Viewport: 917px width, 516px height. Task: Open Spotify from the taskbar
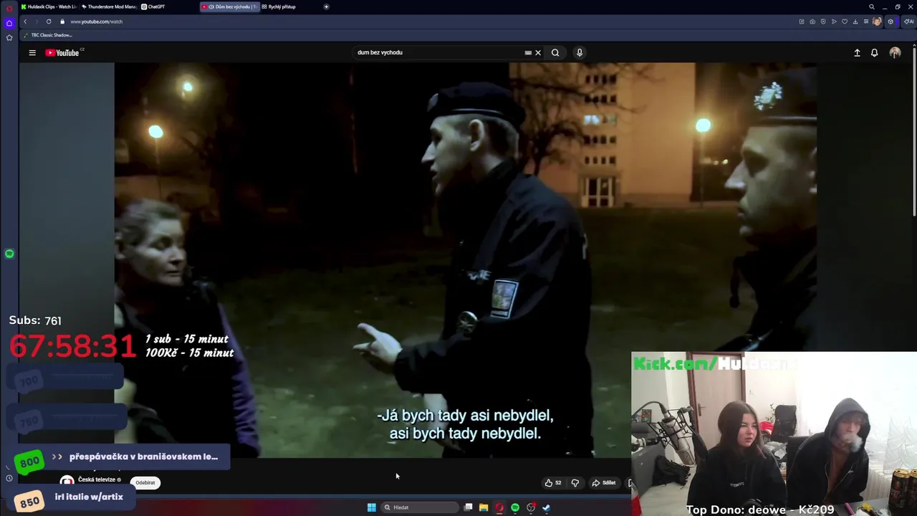click(x=515, y=507)
